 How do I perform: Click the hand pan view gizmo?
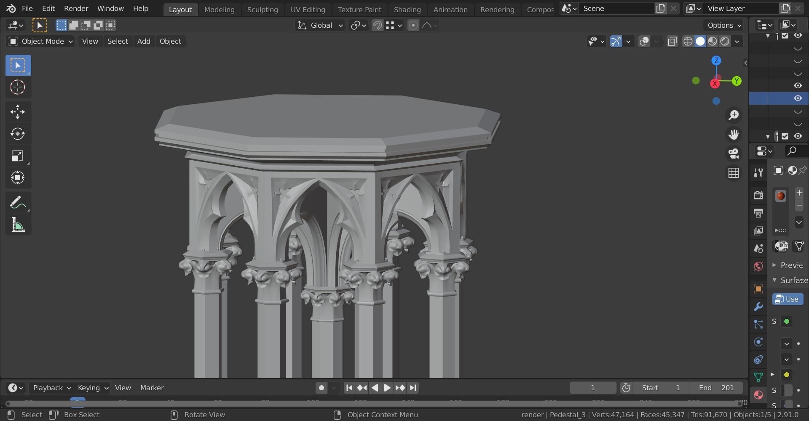pos(734,135)
